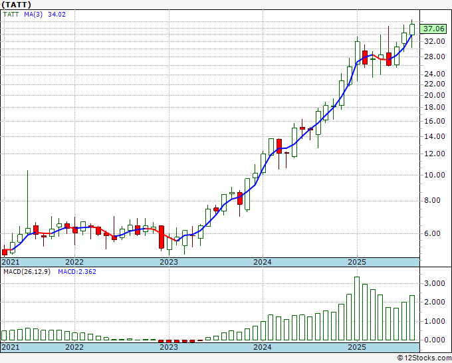Click the 34.02 moving average value
The height and width of the screenshot is (363, 452).
pyautogui.click(x=56, y=14)
